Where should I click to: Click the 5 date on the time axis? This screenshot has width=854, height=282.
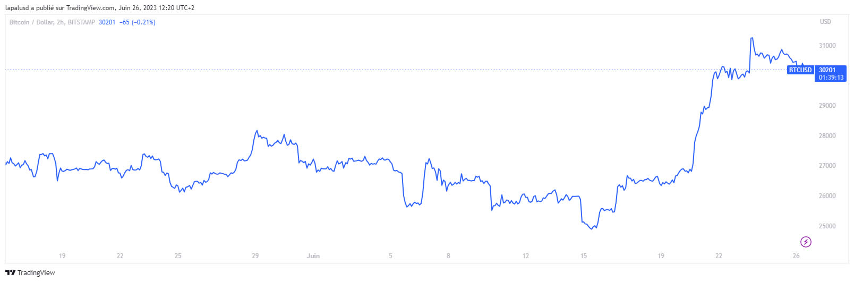click(x=390, y=256)
